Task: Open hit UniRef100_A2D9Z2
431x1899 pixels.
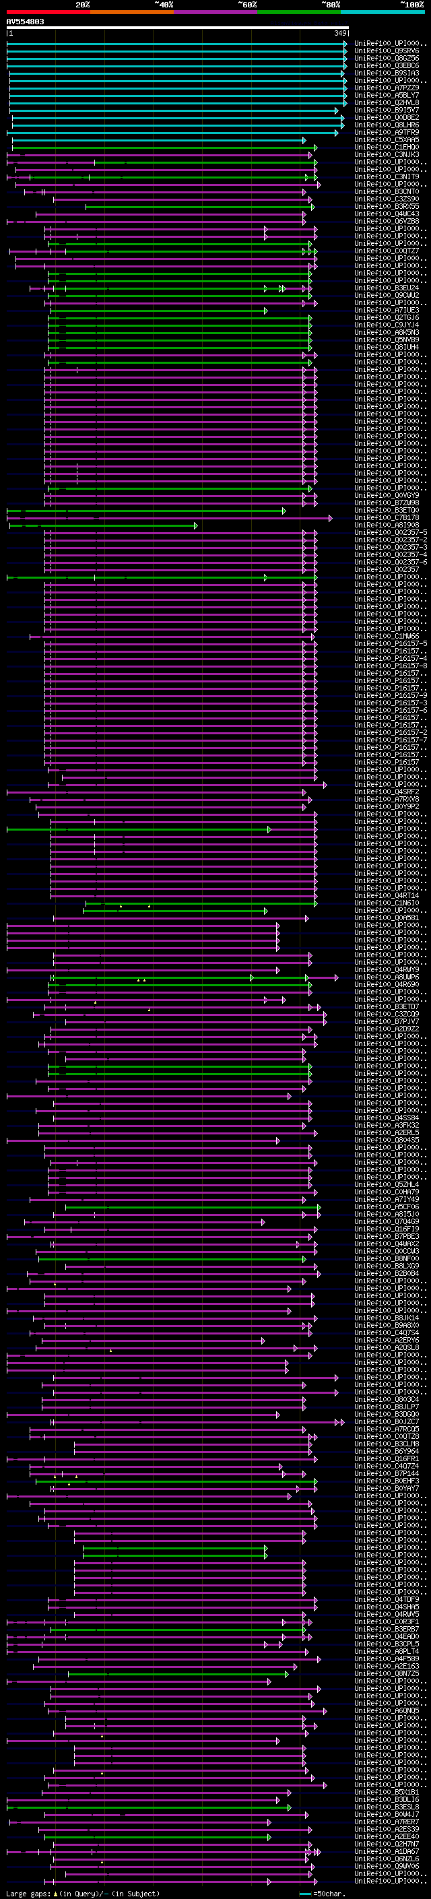Action: [x=387, y=1029]
